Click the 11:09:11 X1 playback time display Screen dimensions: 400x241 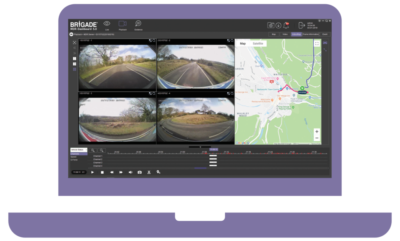pos(79,172)
